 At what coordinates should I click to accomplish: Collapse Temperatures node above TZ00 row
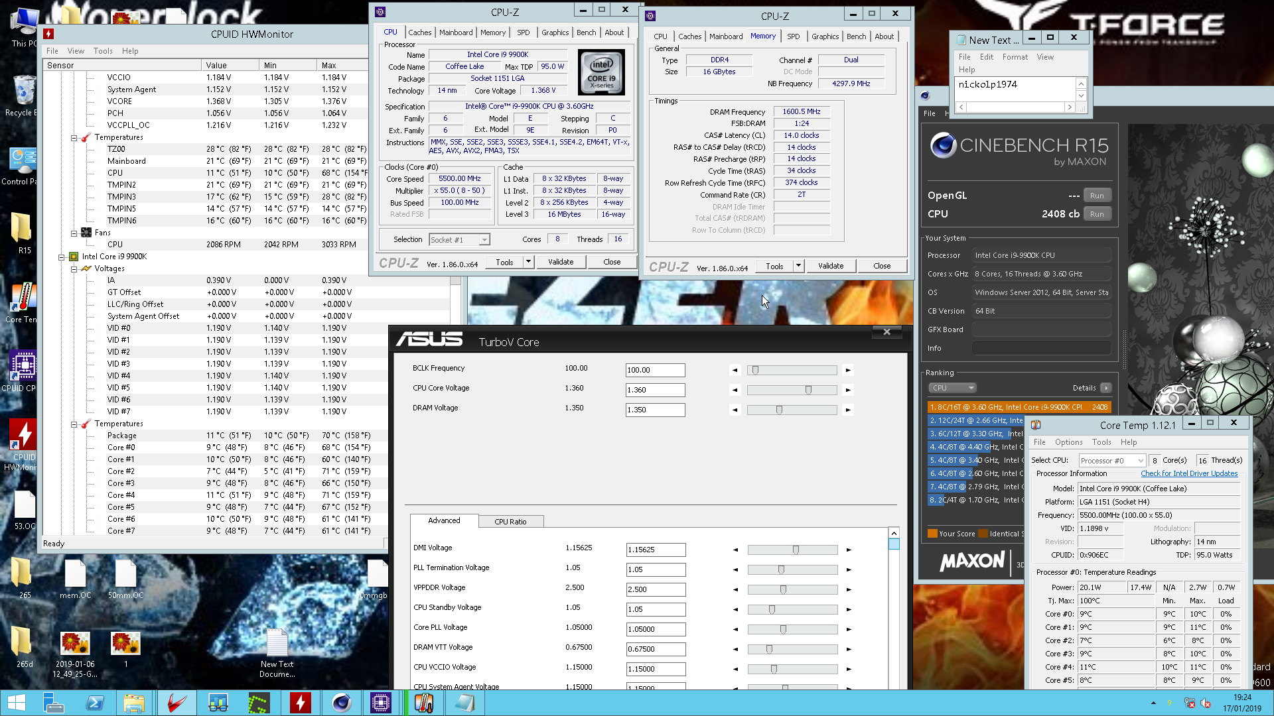click(x=74, y=137)
